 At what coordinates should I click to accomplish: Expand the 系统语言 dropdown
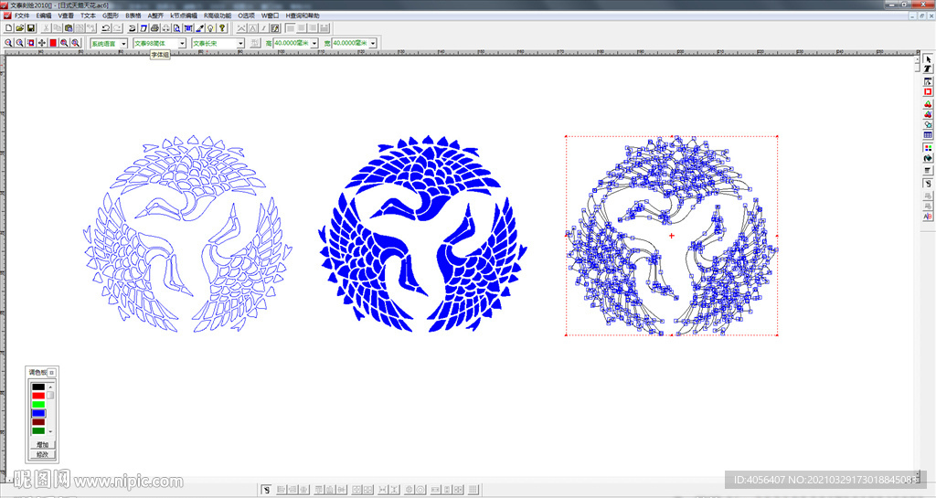pos(123,43)
